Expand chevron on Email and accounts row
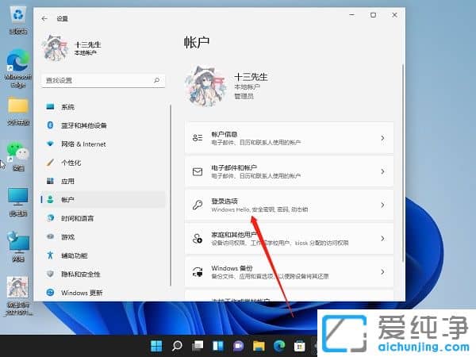The image size is (476, 357). click(x=382, y=171)
